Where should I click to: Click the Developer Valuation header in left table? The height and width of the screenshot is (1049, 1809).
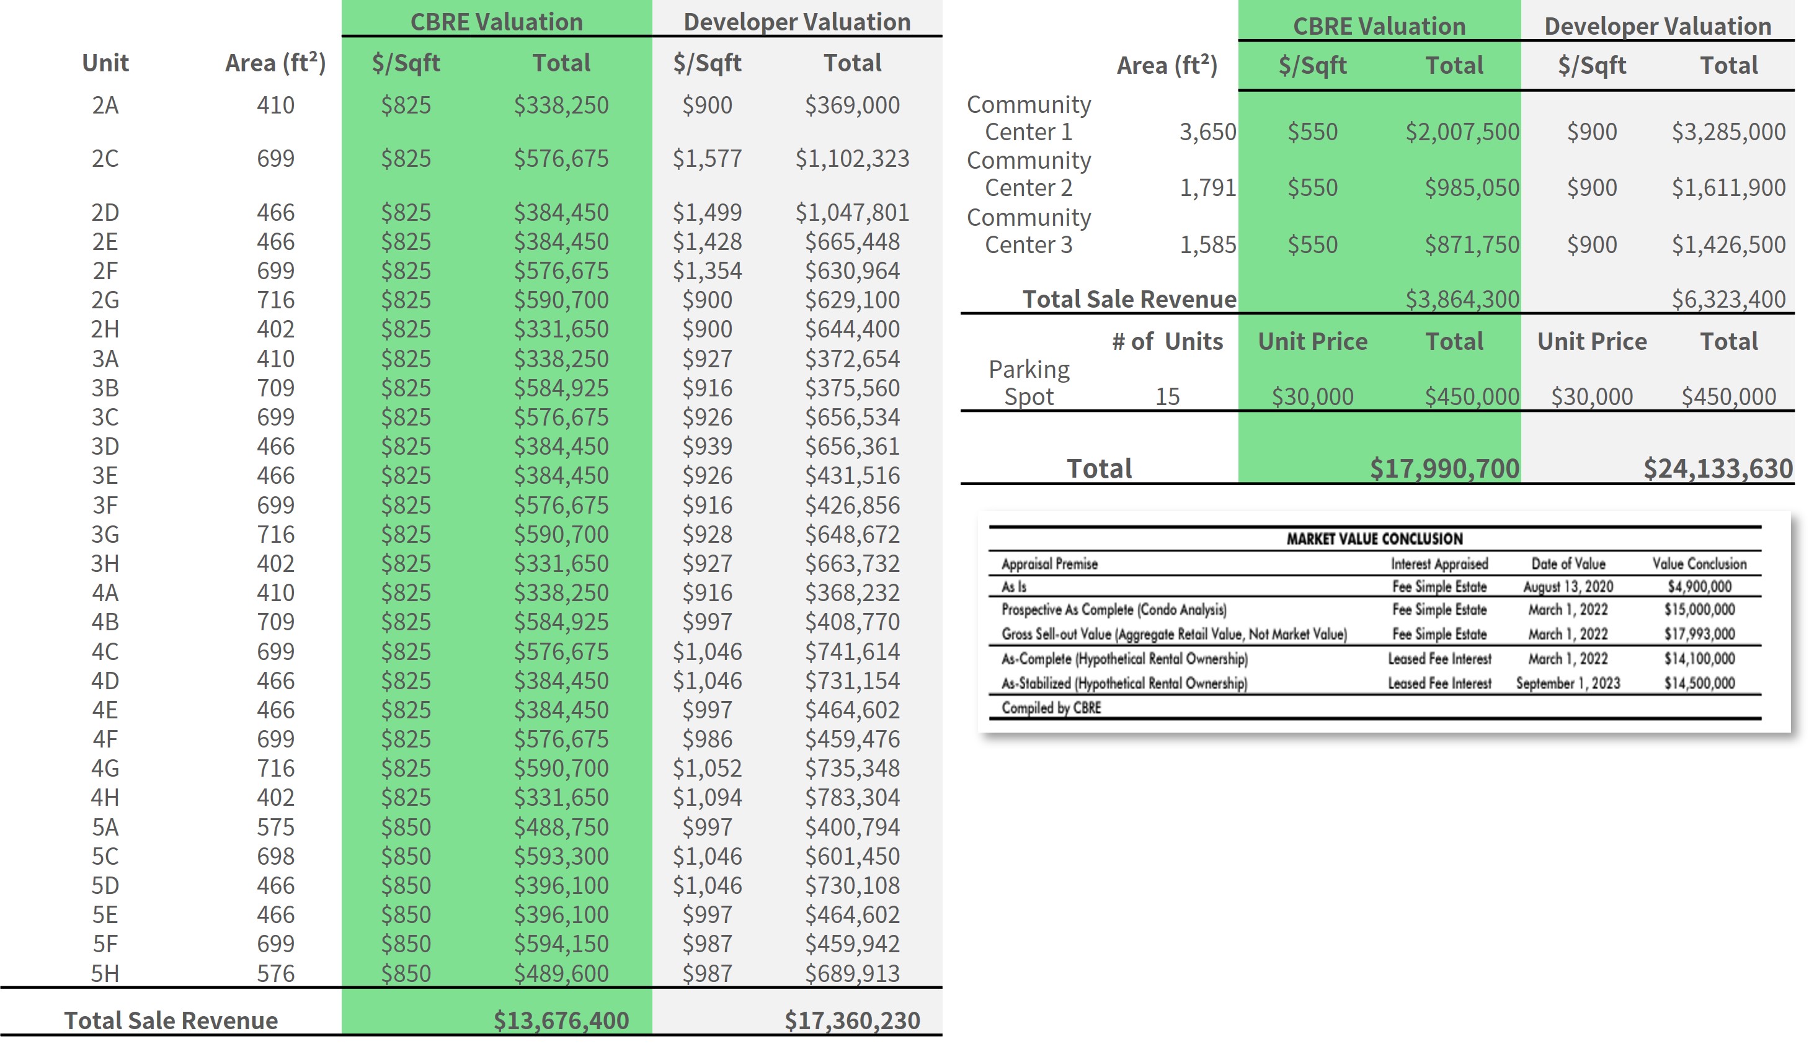(797, 22)
